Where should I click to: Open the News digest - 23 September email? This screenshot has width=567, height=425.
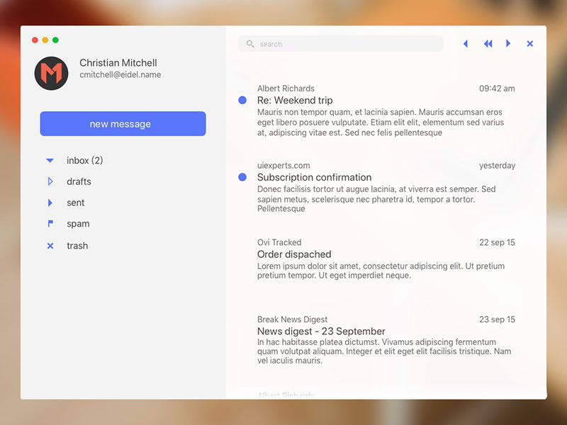tap(321, 331)
